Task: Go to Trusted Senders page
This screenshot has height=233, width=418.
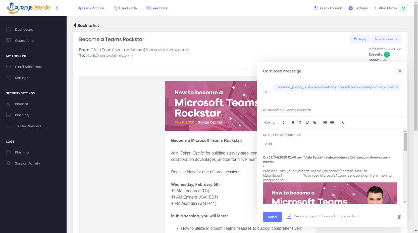Action: point(28,126)
